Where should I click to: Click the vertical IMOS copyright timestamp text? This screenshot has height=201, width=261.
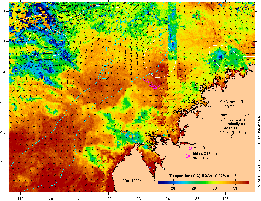[x=259, y=152]
